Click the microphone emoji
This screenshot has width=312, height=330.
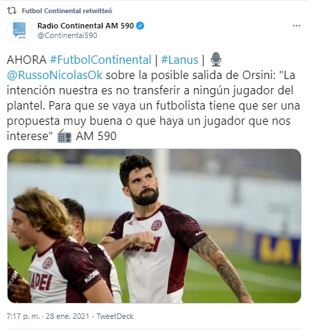(216, 60)
